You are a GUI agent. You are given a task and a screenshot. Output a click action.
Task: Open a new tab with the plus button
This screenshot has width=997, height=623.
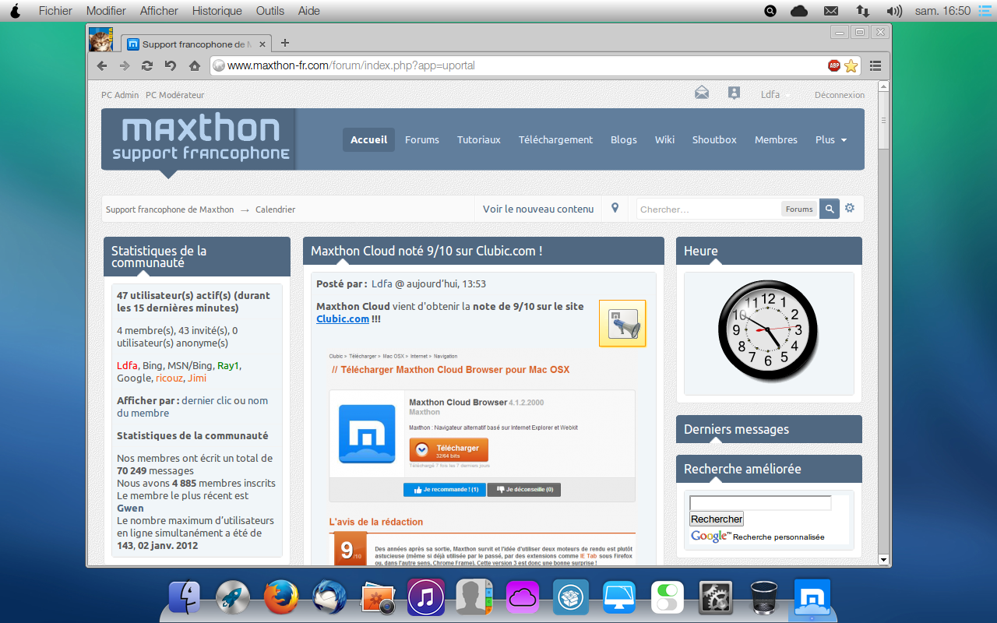(285, 43)
